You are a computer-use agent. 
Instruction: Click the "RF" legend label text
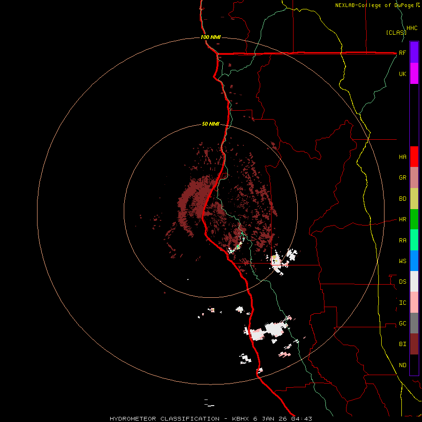click(x=402, y=53)
